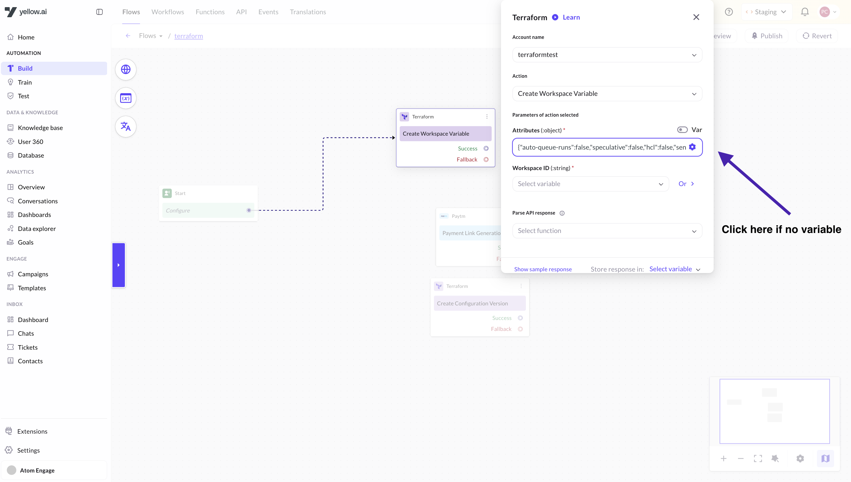
Task: Open the Workspace ID Select variable dropdown
Action: (591, 184)
